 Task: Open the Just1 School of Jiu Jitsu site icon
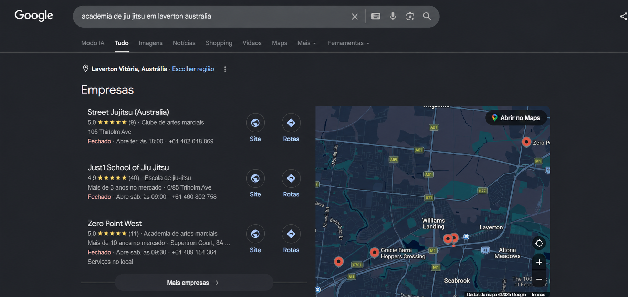255,178
